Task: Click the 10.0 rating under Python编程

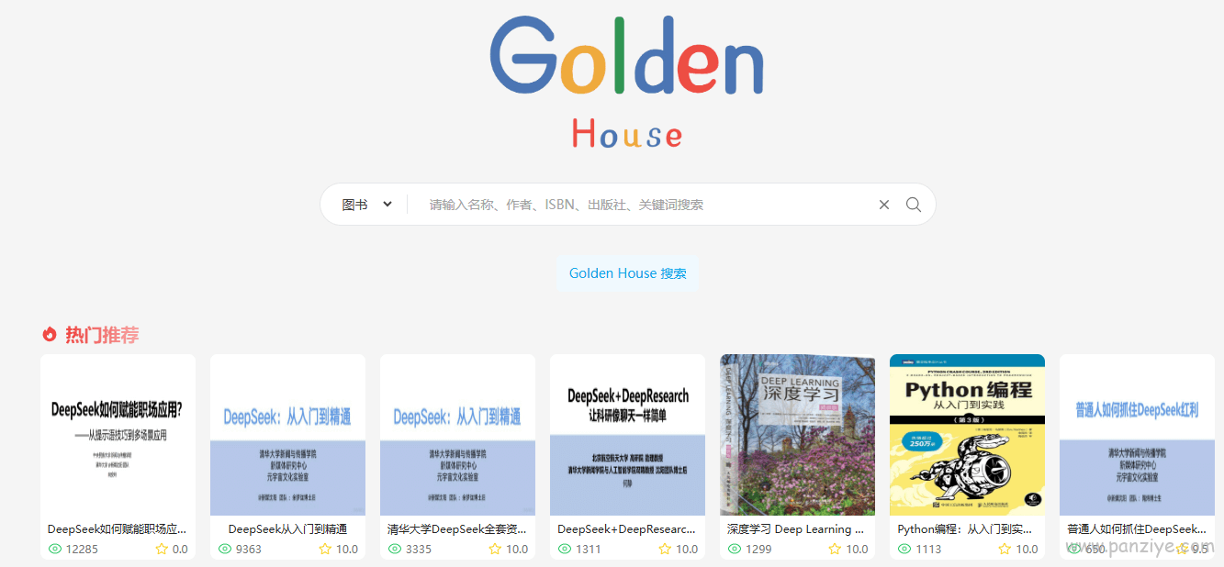Action: [x=1027, y=550]
